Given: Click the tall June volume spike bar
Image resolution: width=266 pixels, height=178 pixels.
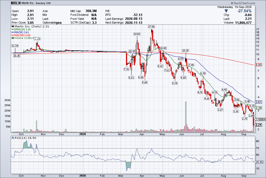Looking at the screenshot, I should (186, 117).
